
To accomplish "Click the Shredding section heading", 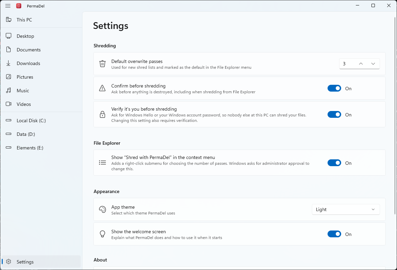I will [x=105, y=46].
